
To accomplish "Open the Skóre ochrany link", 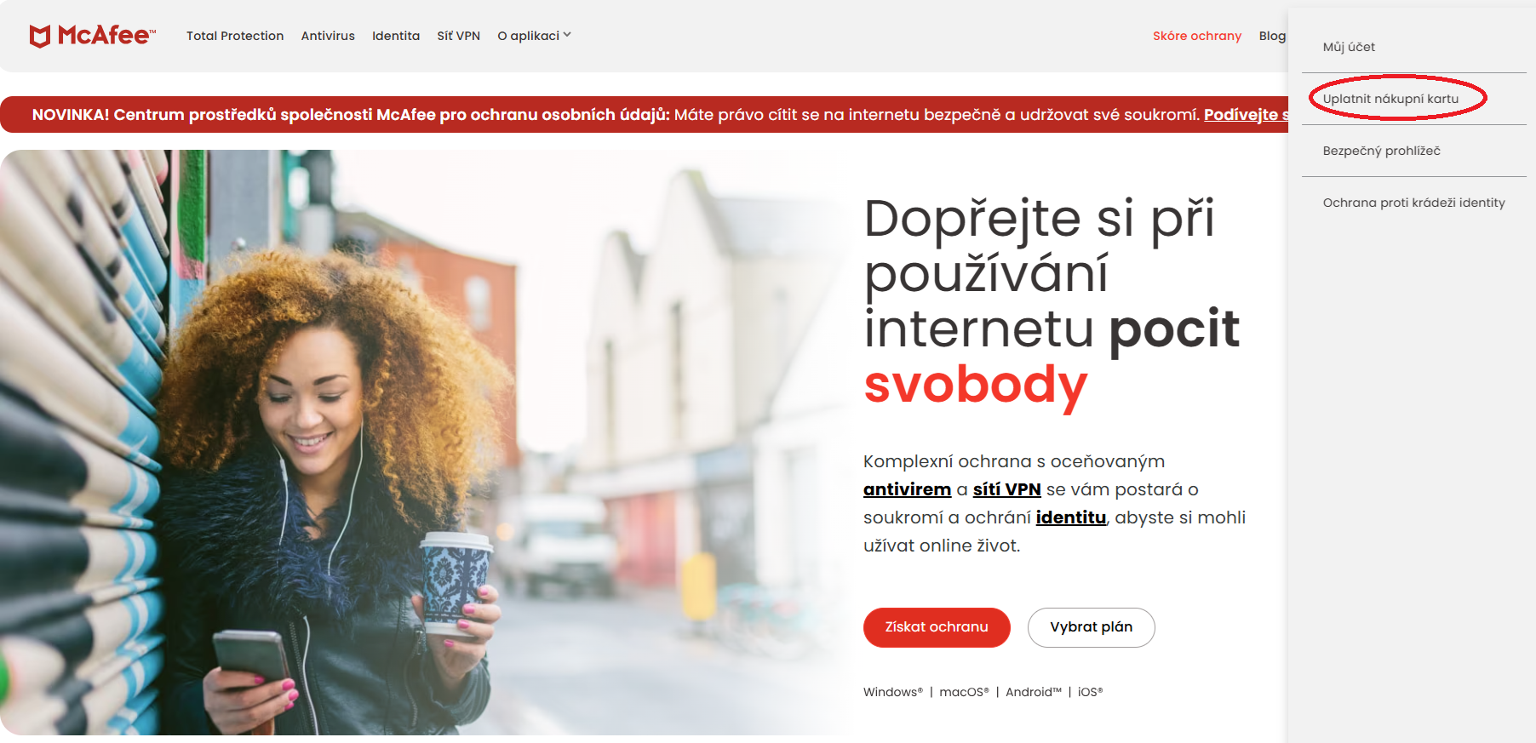I will (x=1197, y=36).
